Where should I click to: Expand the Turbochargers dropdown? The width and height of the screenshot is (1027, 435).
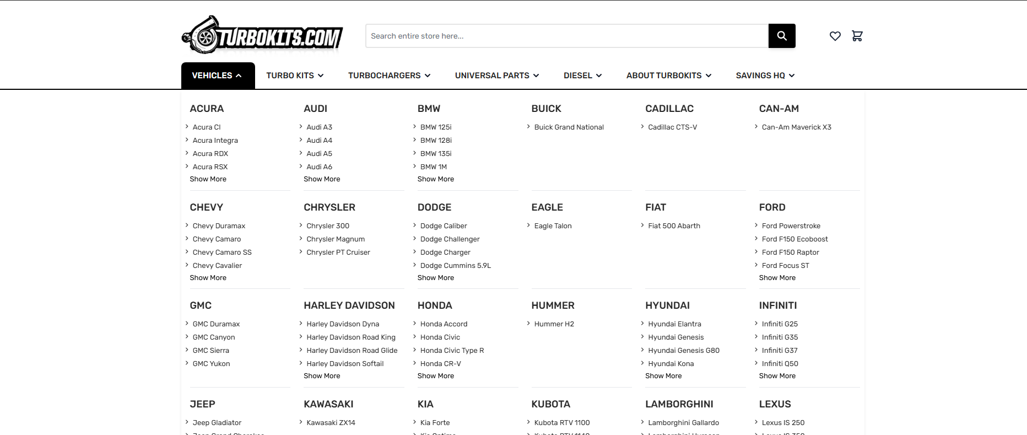coord(389,76)
